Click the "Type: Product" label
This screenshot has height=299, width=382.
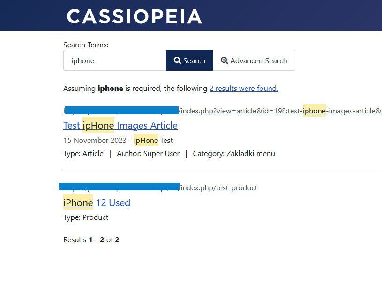[86, 217]
